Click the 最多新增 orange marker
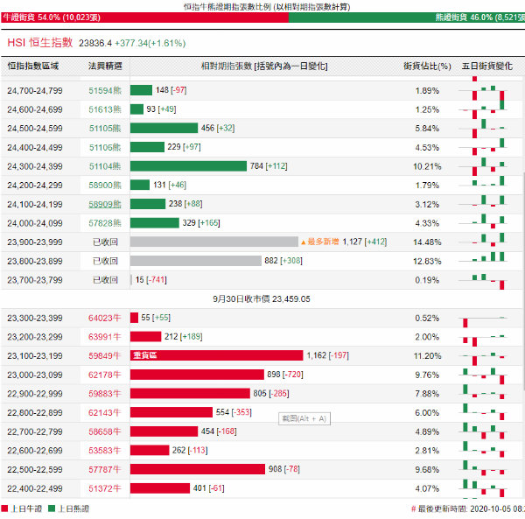This screenshot has height=519, width=525. click(x=319, y=242)
